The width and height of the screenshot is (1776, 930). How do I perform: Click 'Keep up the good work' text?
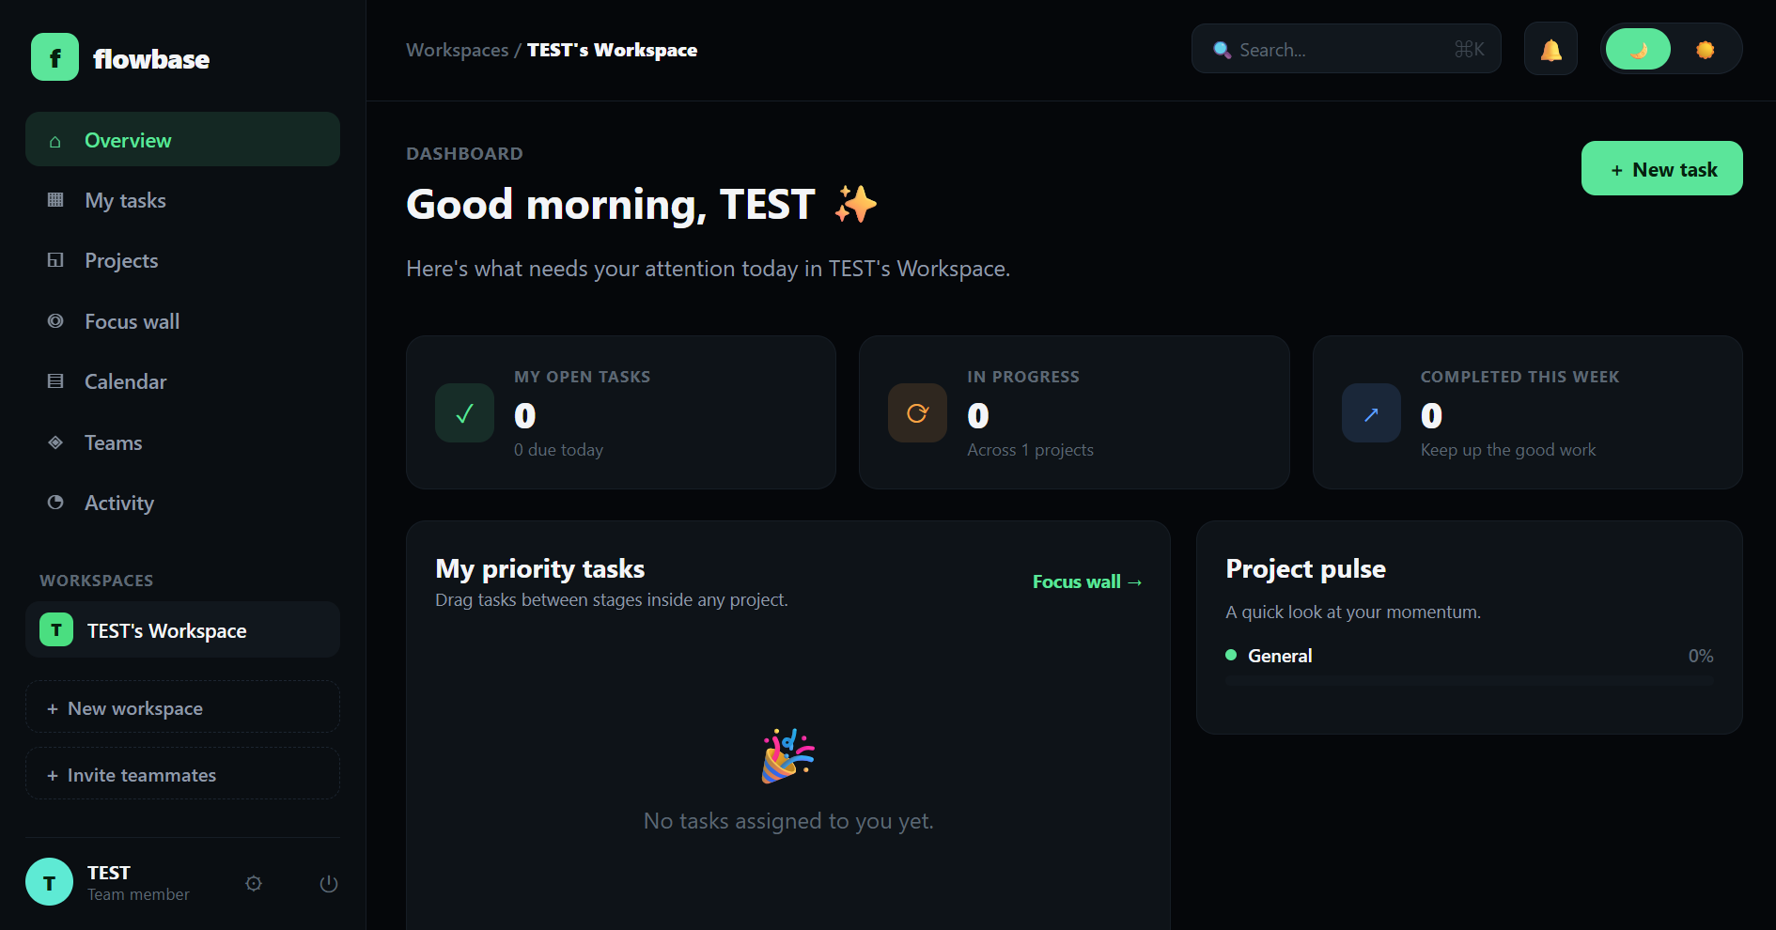coord(1508,450)
